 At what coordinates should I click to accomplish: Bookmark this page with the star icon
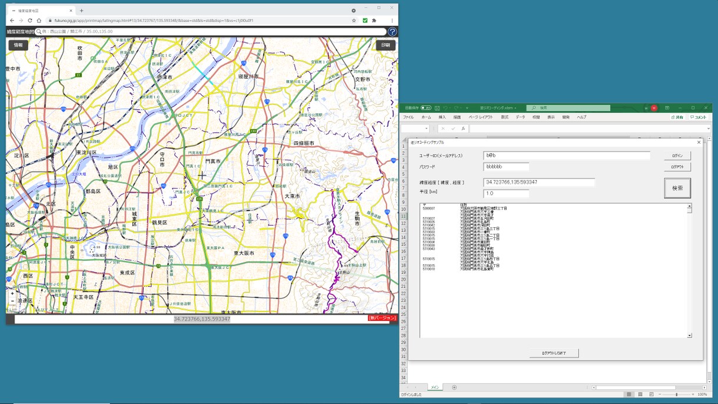coord(354,21)
